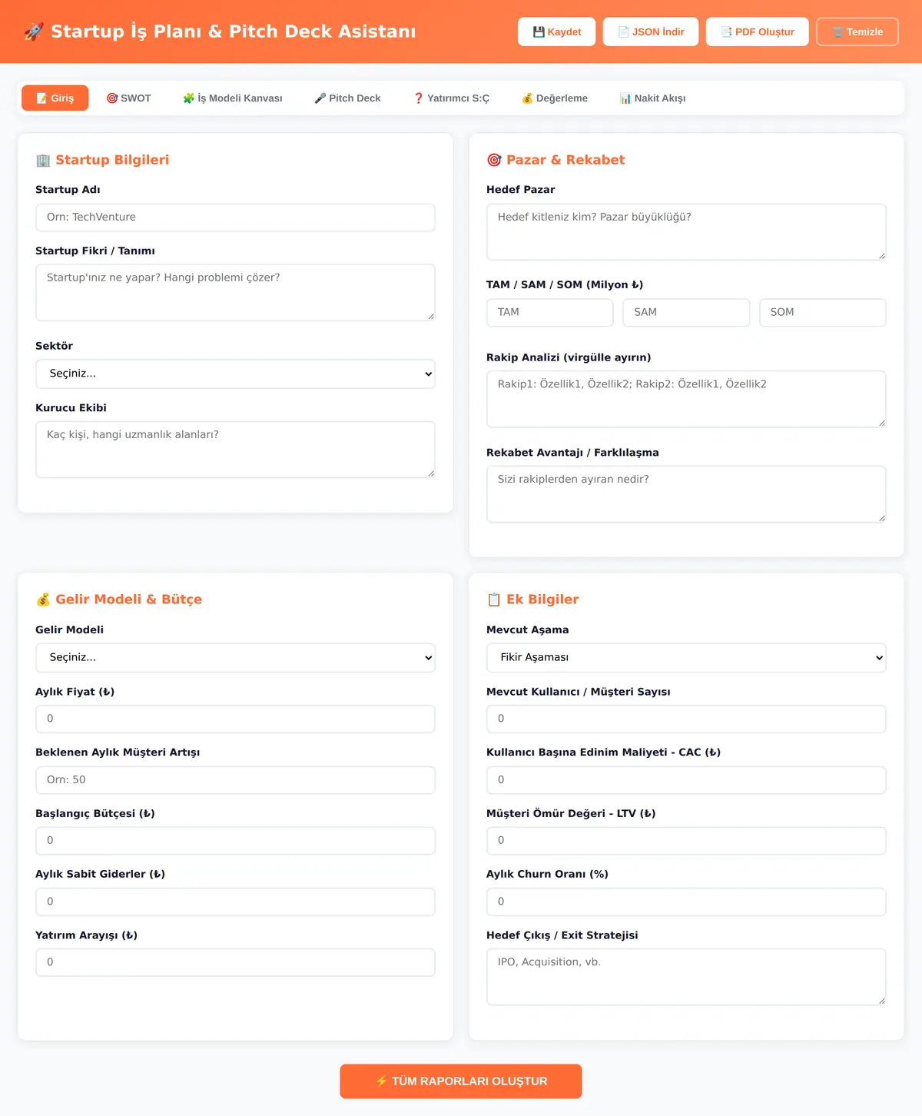Focus the Mevcut Kullanıcı / Müşteri Sayısı field
The height and width of the screenshot is (1116, 922).
pos(686,719)
